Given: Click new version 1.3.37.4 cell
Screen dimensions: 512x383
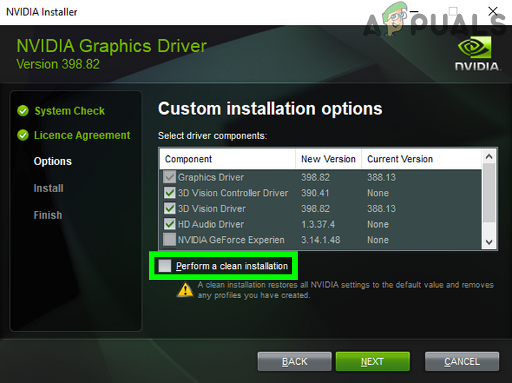Looking at the screenshot, I should [x=318, y=224].
